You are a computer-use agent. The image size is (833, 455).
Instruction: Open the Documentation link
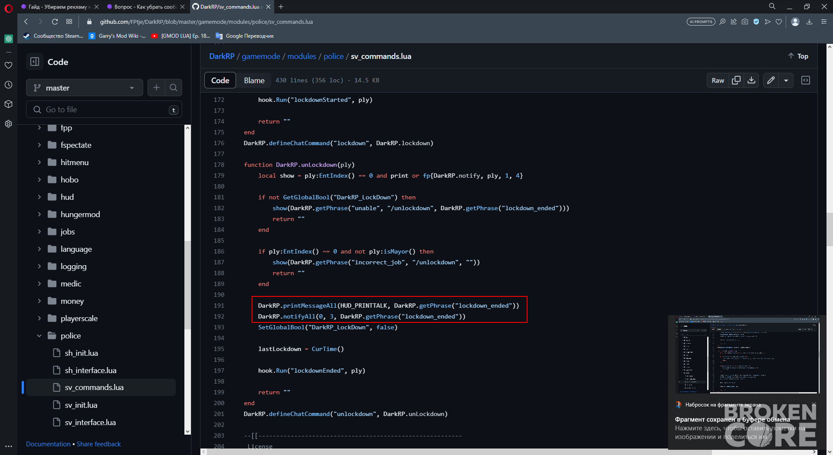coord(48,444)
